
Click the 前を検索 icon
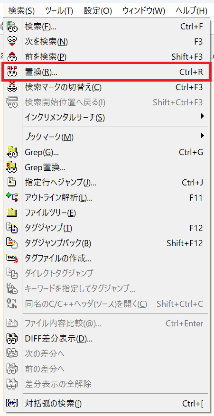coord(12,57)
